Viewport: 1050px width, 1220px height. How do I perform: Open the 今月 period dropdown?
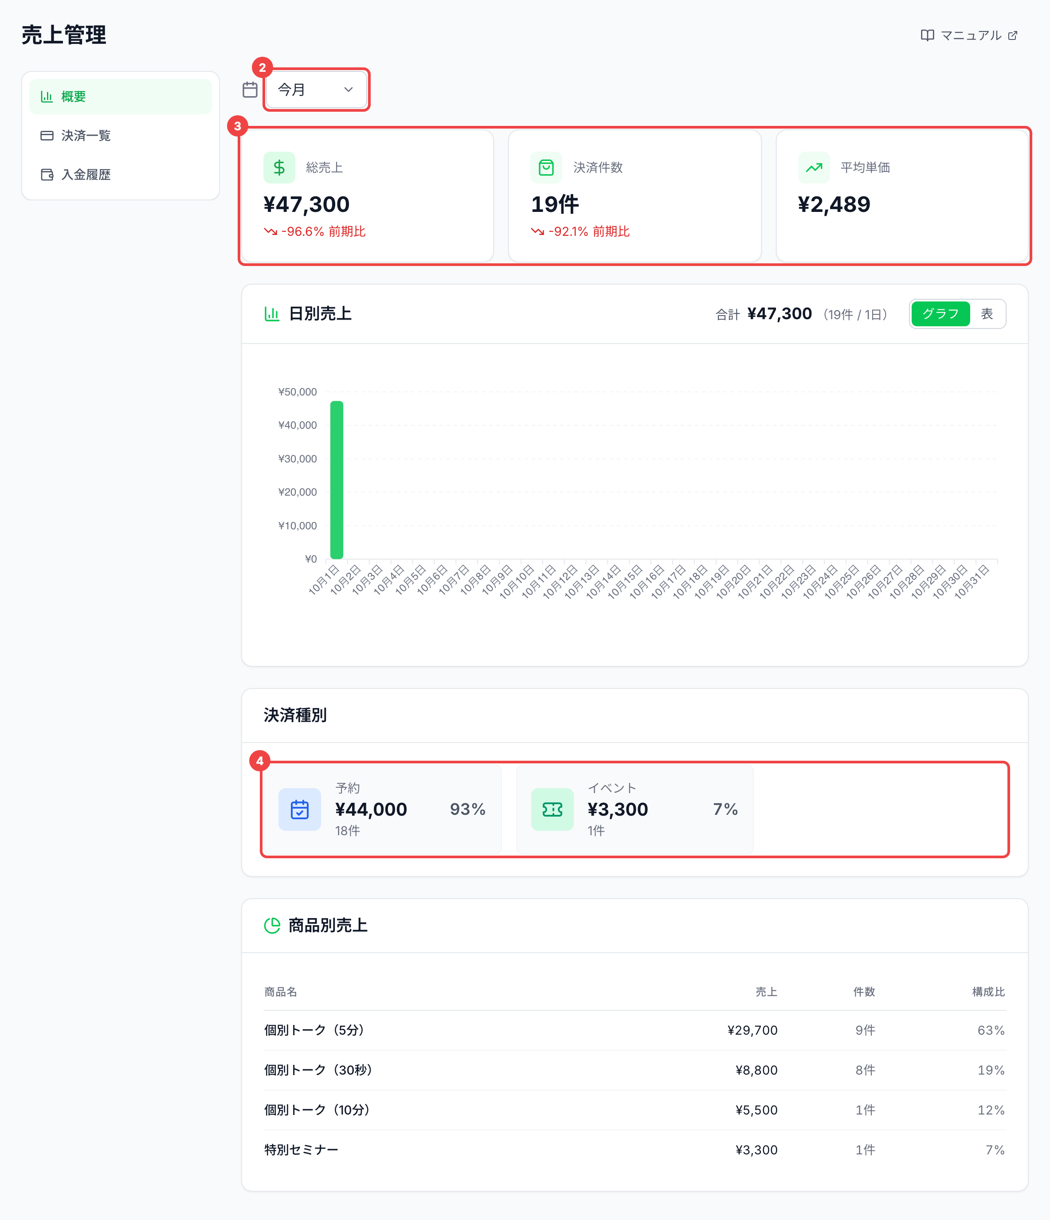point(316,90)
